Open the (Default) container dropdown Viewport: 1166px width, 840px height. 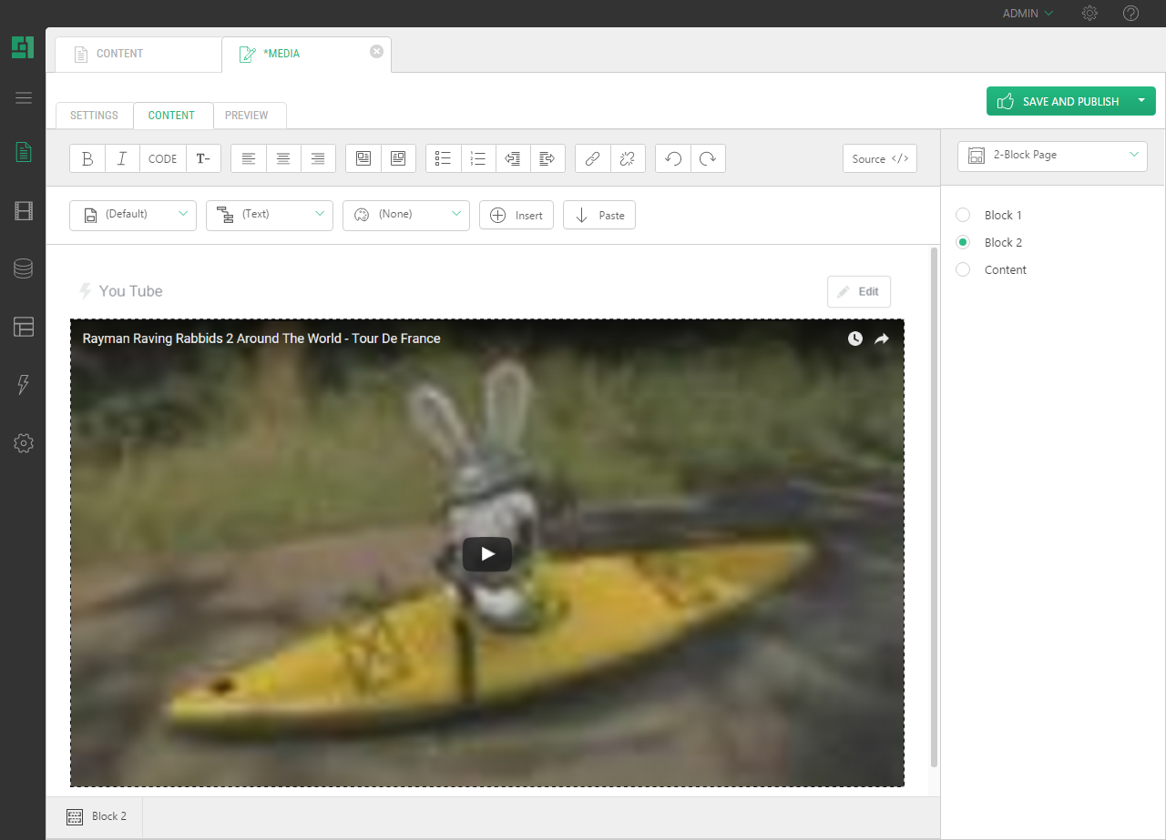tap(133, 215)
